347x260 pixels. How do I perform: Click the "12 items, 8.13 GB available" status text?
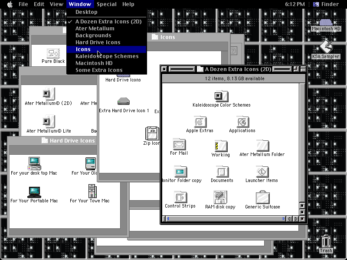235,78
